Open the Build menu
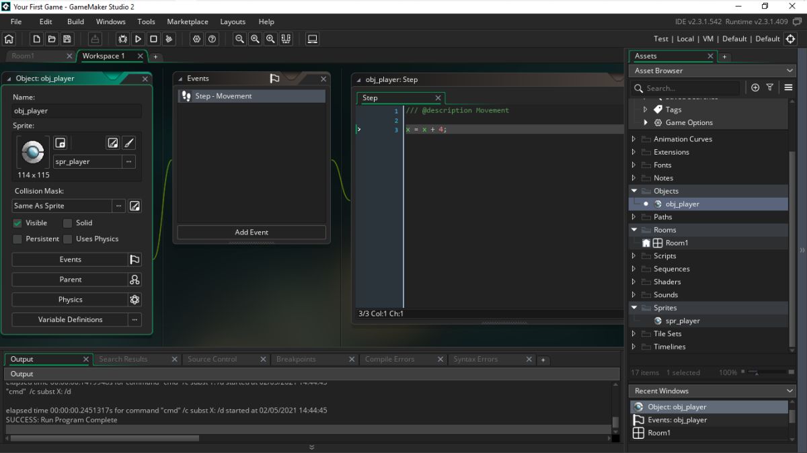The width and height of the screenshot is (807, 453). tap(75, 22)
